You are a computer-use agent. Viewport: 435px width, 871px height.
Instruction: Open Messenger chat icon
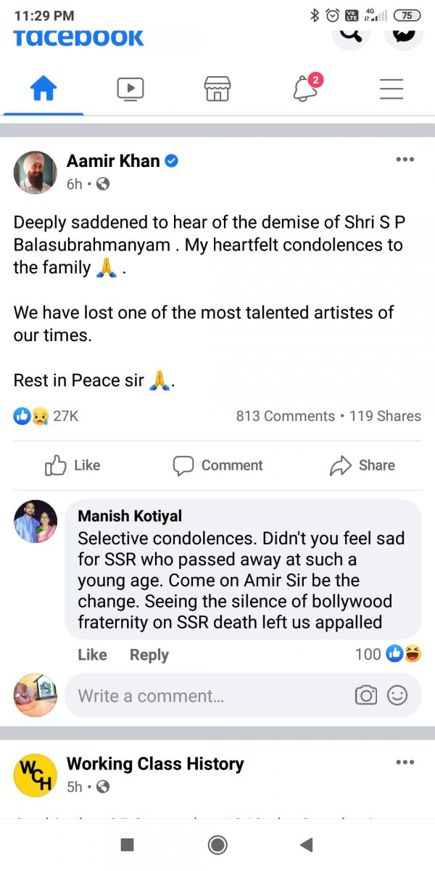[x=404, y=36]
